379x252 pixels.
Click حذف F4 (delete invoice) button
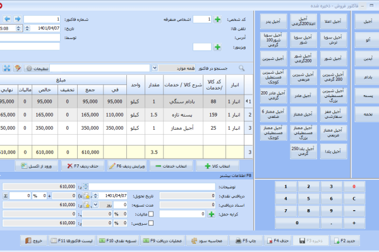[x=278, y=241]
